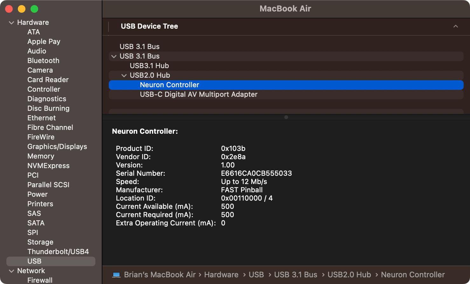Select the USB3.1 Hub entry
Image resolution: width=470 pixels, height=284 pixels.
coord(286,66)
